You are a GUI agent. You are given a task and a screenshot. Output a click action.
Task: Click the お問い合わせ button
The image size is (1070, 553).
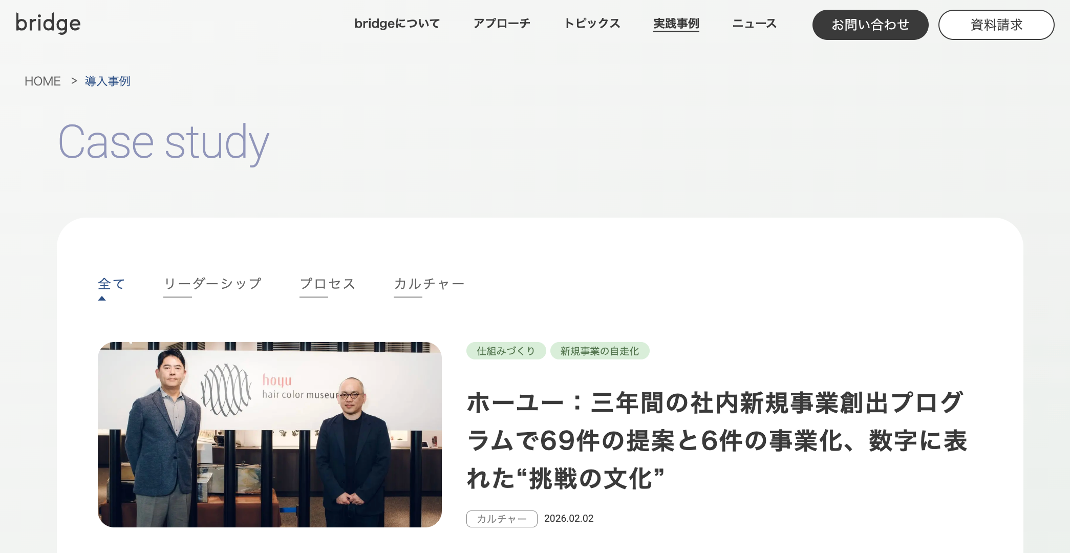pos(870,25)
